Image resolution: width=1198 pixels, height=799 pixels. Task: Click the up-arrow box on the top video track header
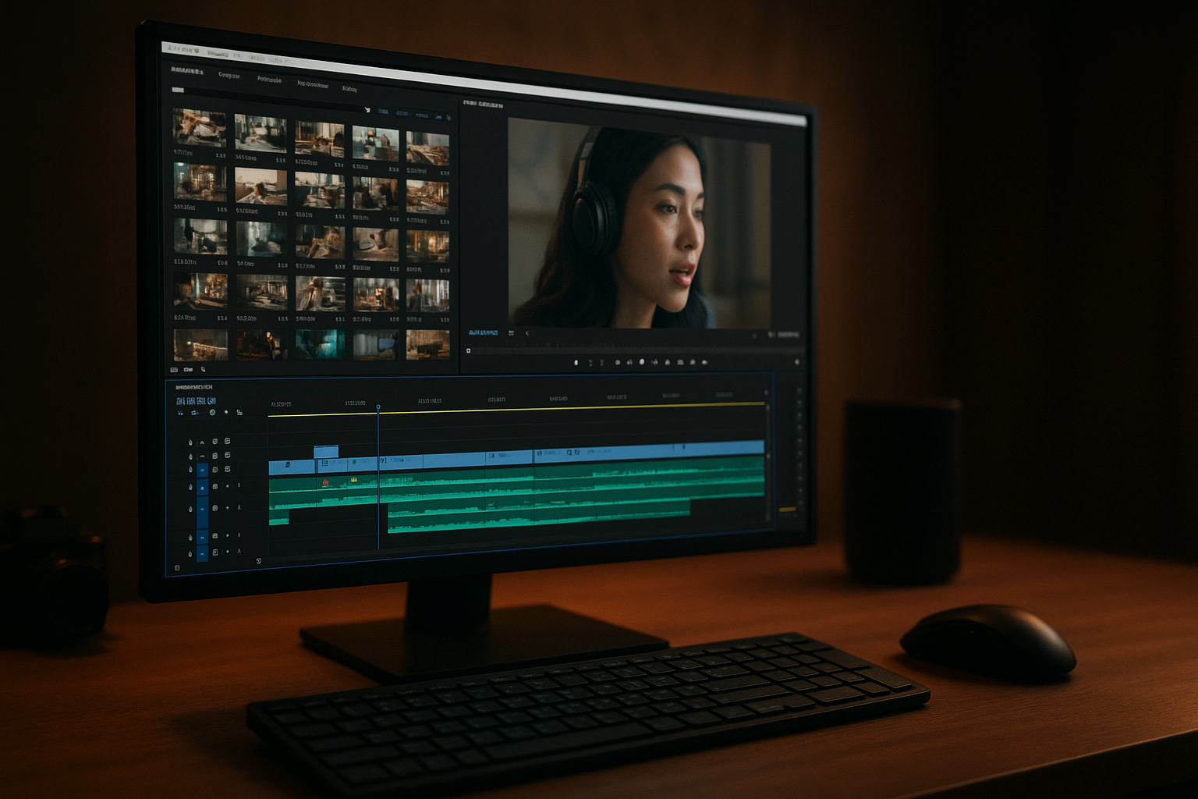[202, 442]
